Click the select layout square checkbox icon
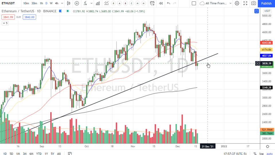This screenshot has width=275, height=155. click(x=194, y=3)
